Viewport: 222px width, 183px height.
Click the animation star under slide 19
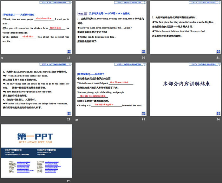pyautogui.click(x=2, y=58)
